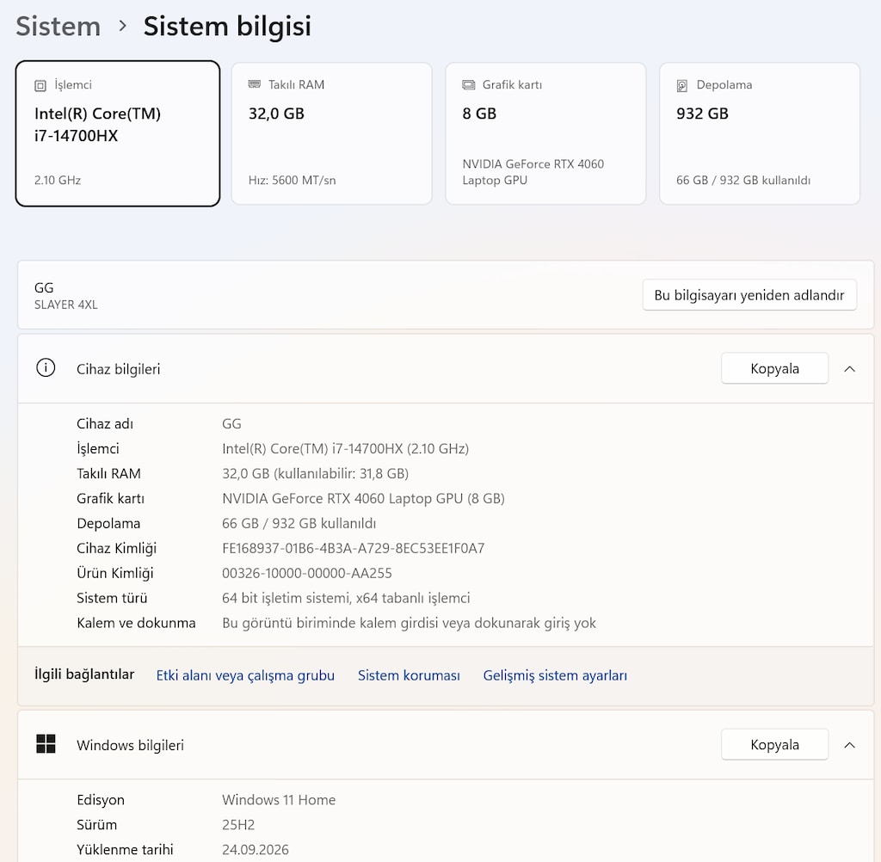Click Bu bilgisayarı yeniden adlandır button
Viewport: 881px width, 862px height.
[x=749, y=295]
